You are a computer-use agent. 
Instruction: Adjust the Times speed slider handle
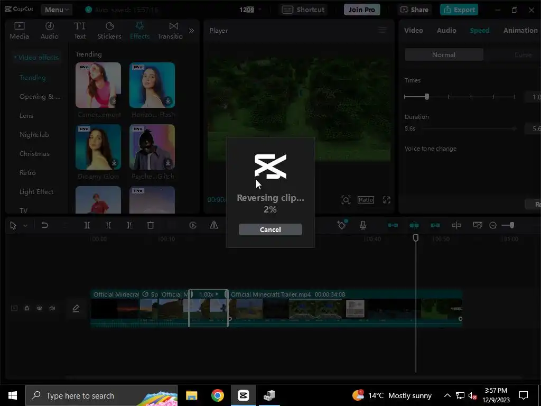pos(427,97)
